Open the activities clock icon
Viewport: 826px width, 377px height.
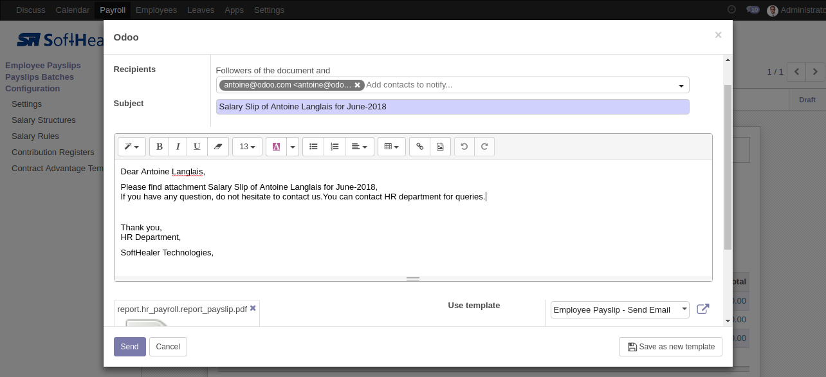click(x=731, y=10)
